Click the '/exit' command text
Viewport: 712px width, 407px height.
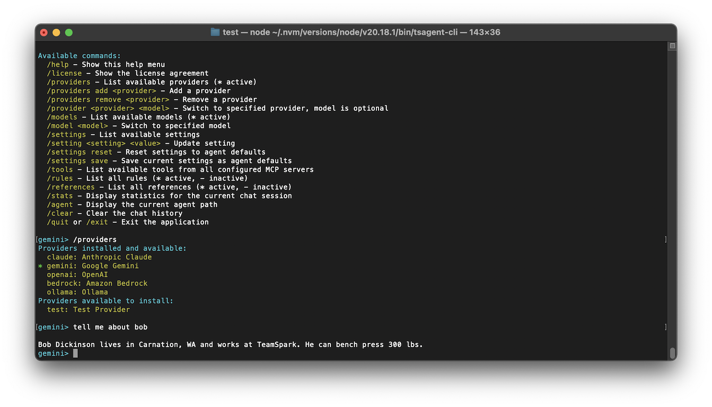tap(97, 222)
